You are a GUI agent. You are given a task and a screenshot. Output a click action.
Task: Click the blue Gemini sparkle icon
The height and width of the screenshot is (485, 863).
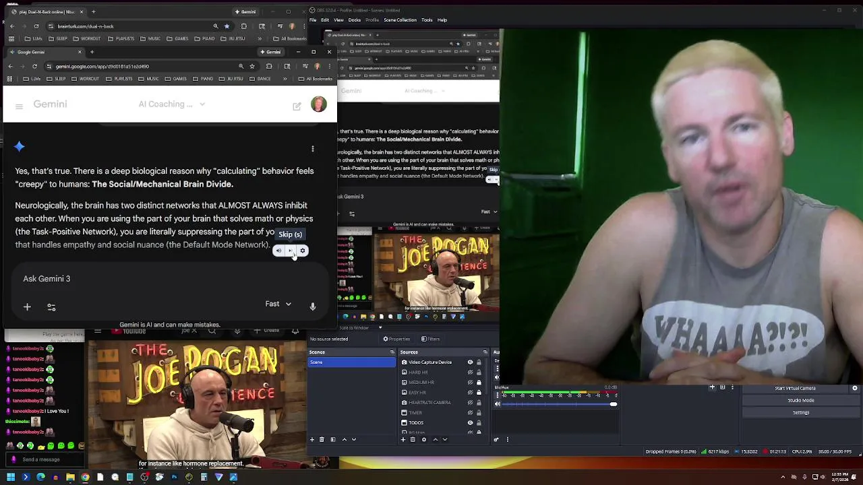click(x=20, y=146)
